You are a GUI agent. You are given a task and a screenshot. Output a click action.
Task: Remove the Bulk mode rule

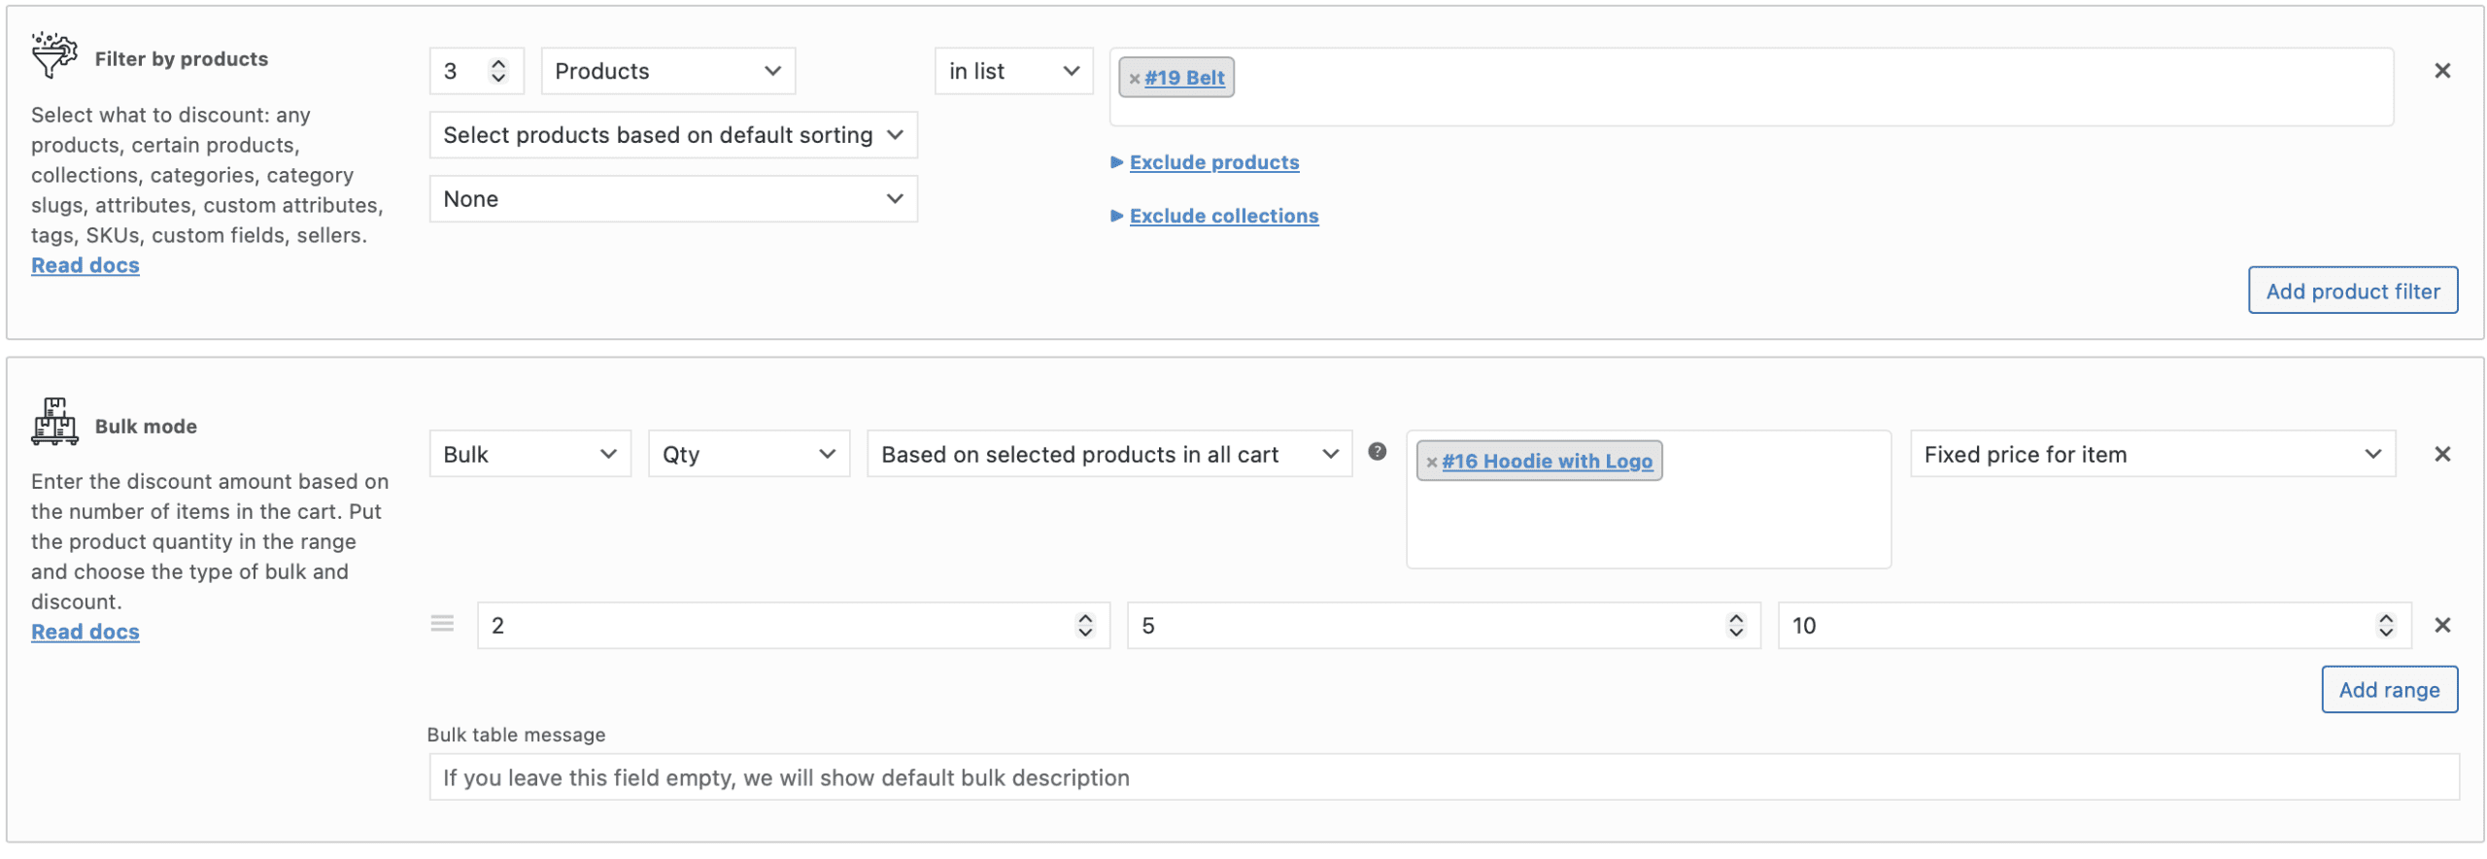click(x=2442, y=453)
